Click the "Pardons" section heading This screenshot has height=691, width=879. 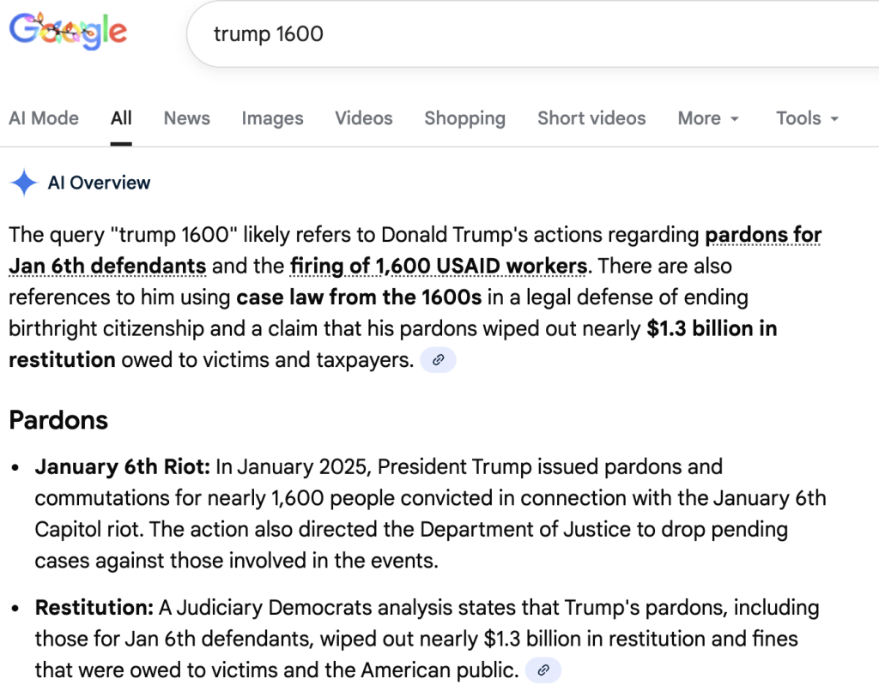coord(58,420)
